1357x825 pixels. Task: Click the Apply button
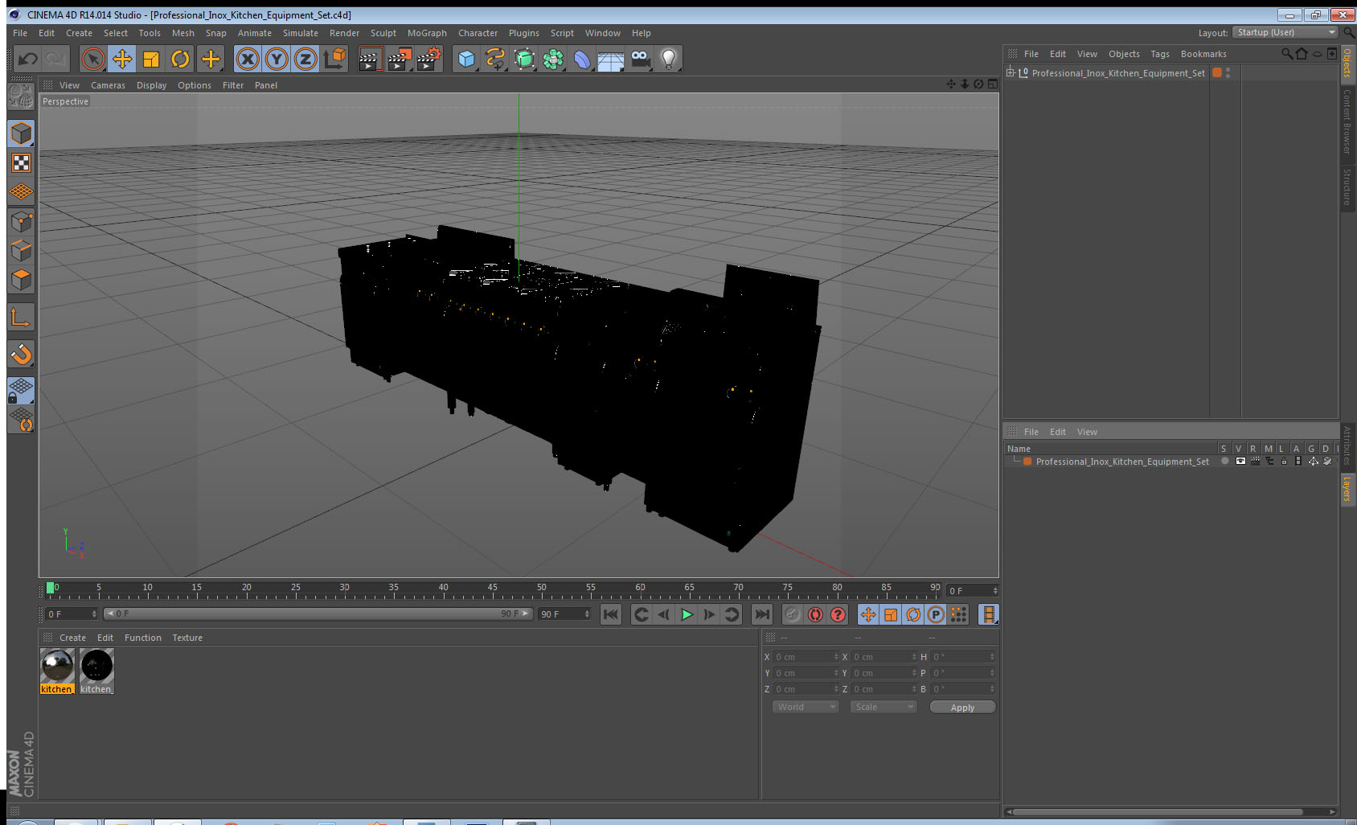click(962, 707)
